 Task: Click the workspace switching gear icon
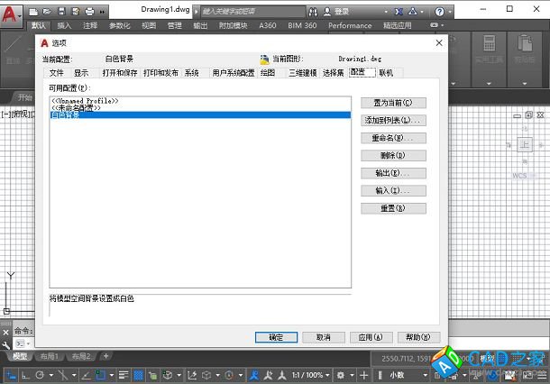click(340, 374)
